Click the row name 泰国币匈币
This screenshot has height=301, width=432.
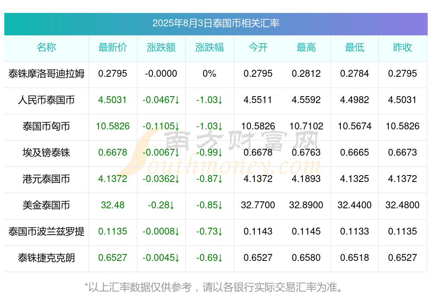pos(46,126)
